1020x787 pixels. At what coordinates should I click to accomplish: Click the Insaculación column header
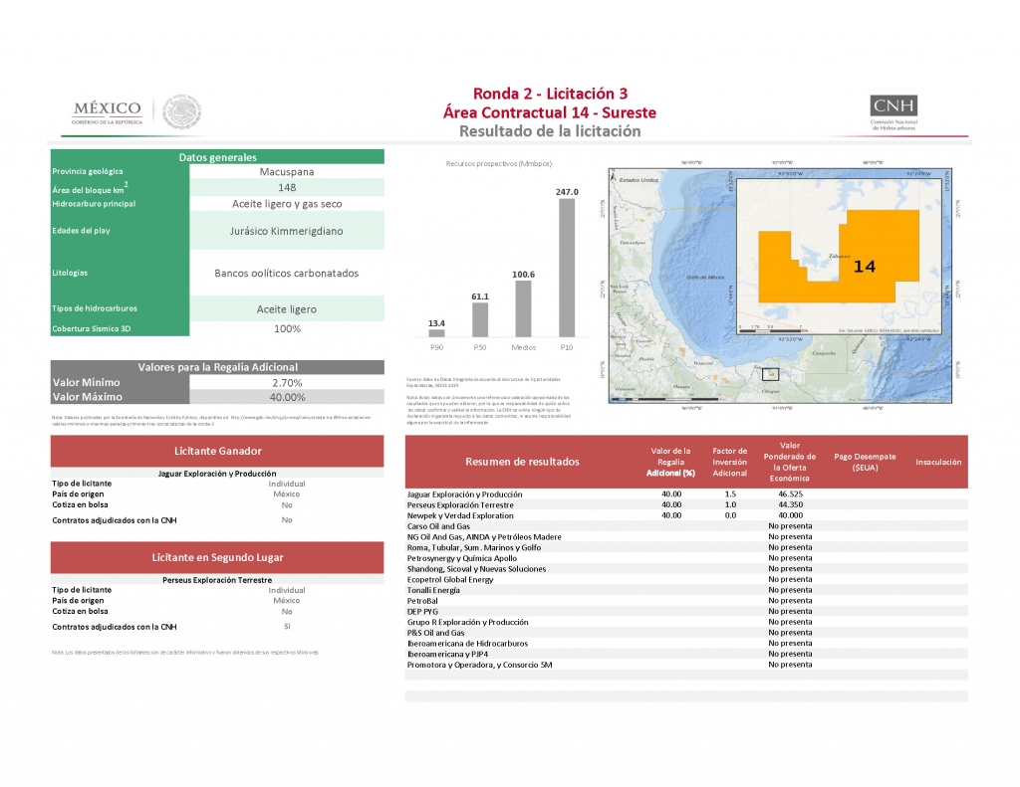[937, 462]
